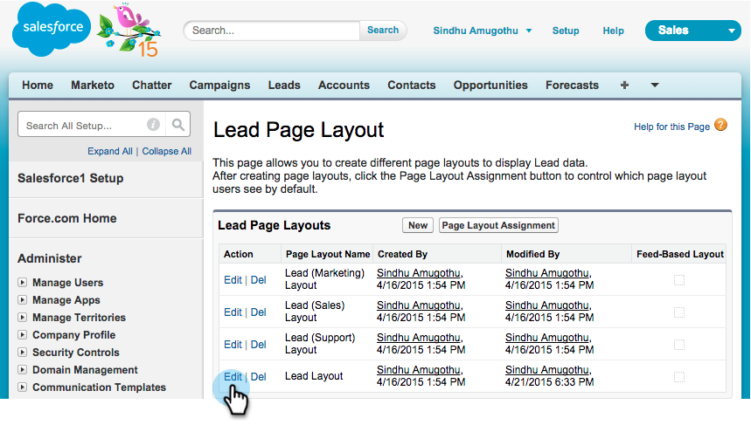The width and height of the screenshot is (751, 425).
Task: Expand the Manage Territories tree node
Action: [x=22, y=318]
